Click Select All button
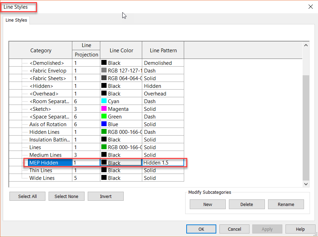 coord(27,196)
